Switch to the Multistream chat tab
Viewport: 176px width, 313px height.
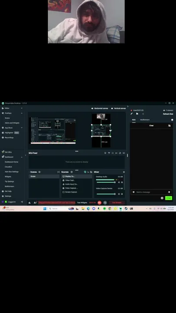pos(145,120)
